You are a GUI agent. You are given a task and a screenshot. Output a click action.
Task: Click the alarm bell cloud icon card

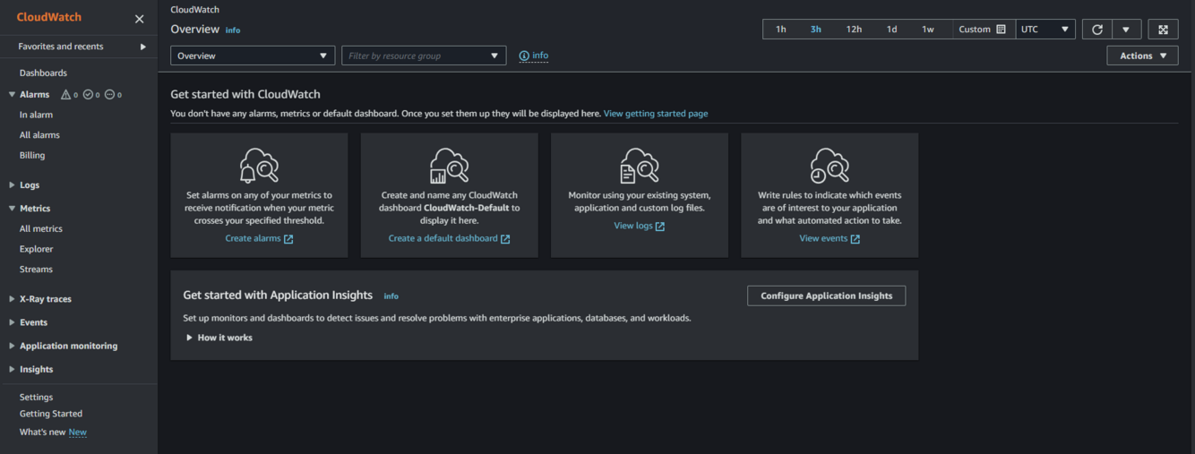pyautogui.click(x=259, y=166)
